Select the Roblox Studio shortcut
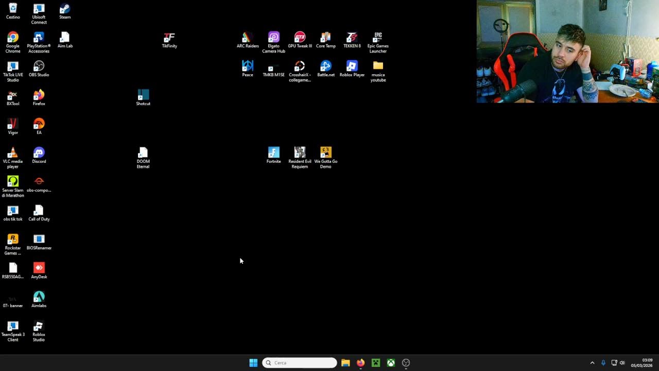This screenshot has height=371, width=659. [39, 331]
